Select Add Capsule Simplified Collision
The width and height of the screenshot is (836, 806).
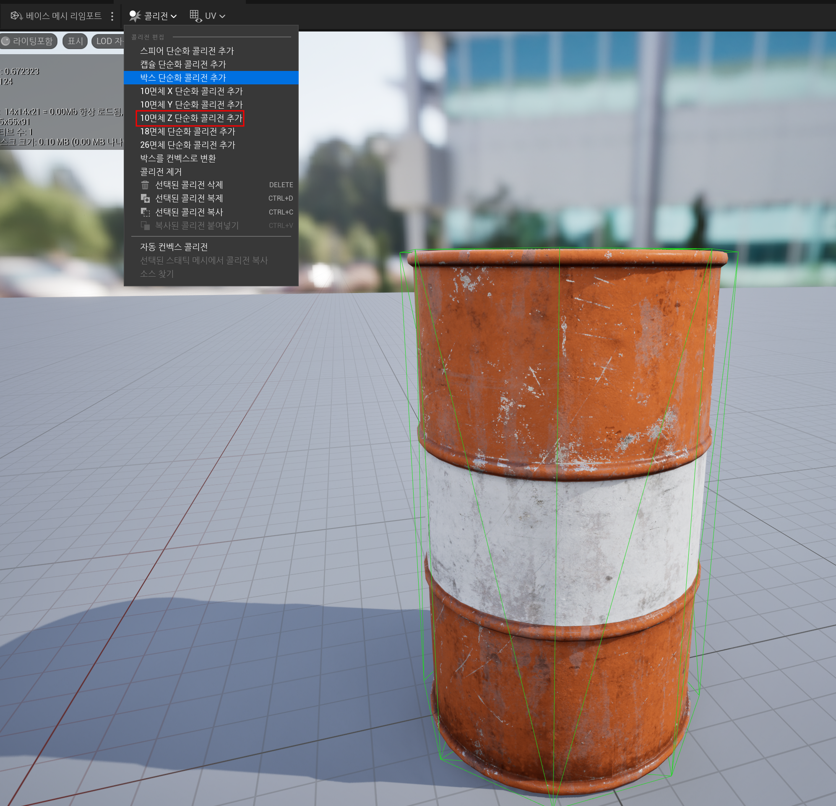click(x=182, y=64)
